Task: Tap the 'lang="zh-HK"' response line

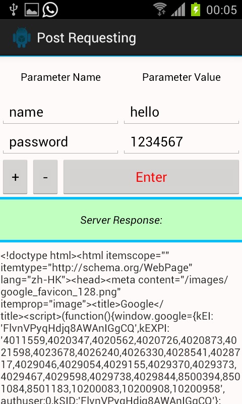Action: (x=114, y=280)
